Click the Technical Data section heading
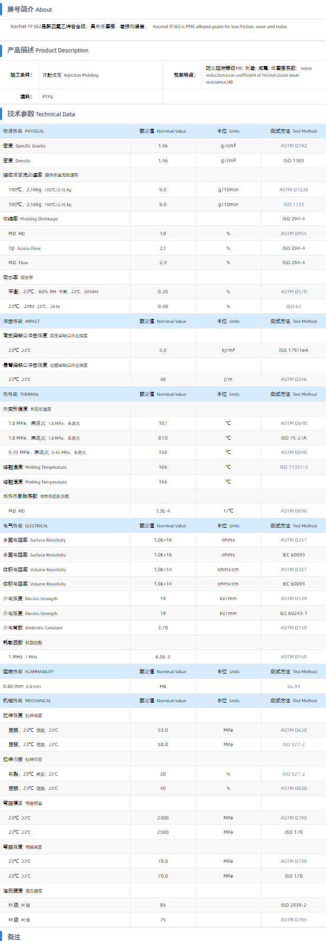This screenshot has width=326, height=941. (41, 114)
